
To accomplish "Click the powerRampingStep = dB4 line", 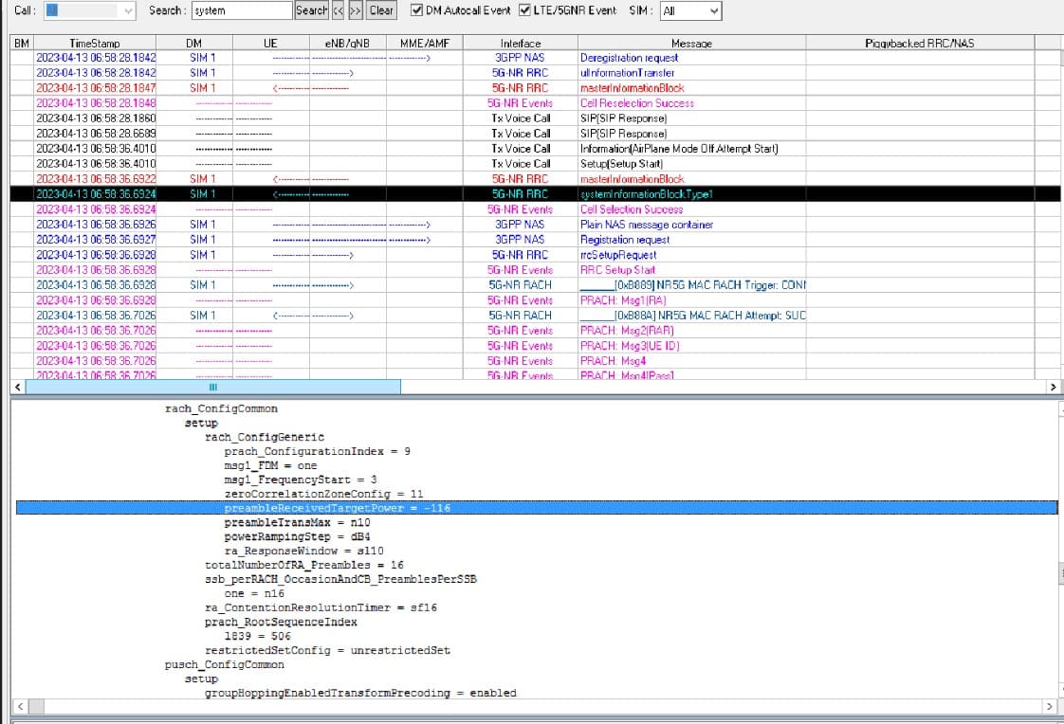I will click(x=297, y=537).
